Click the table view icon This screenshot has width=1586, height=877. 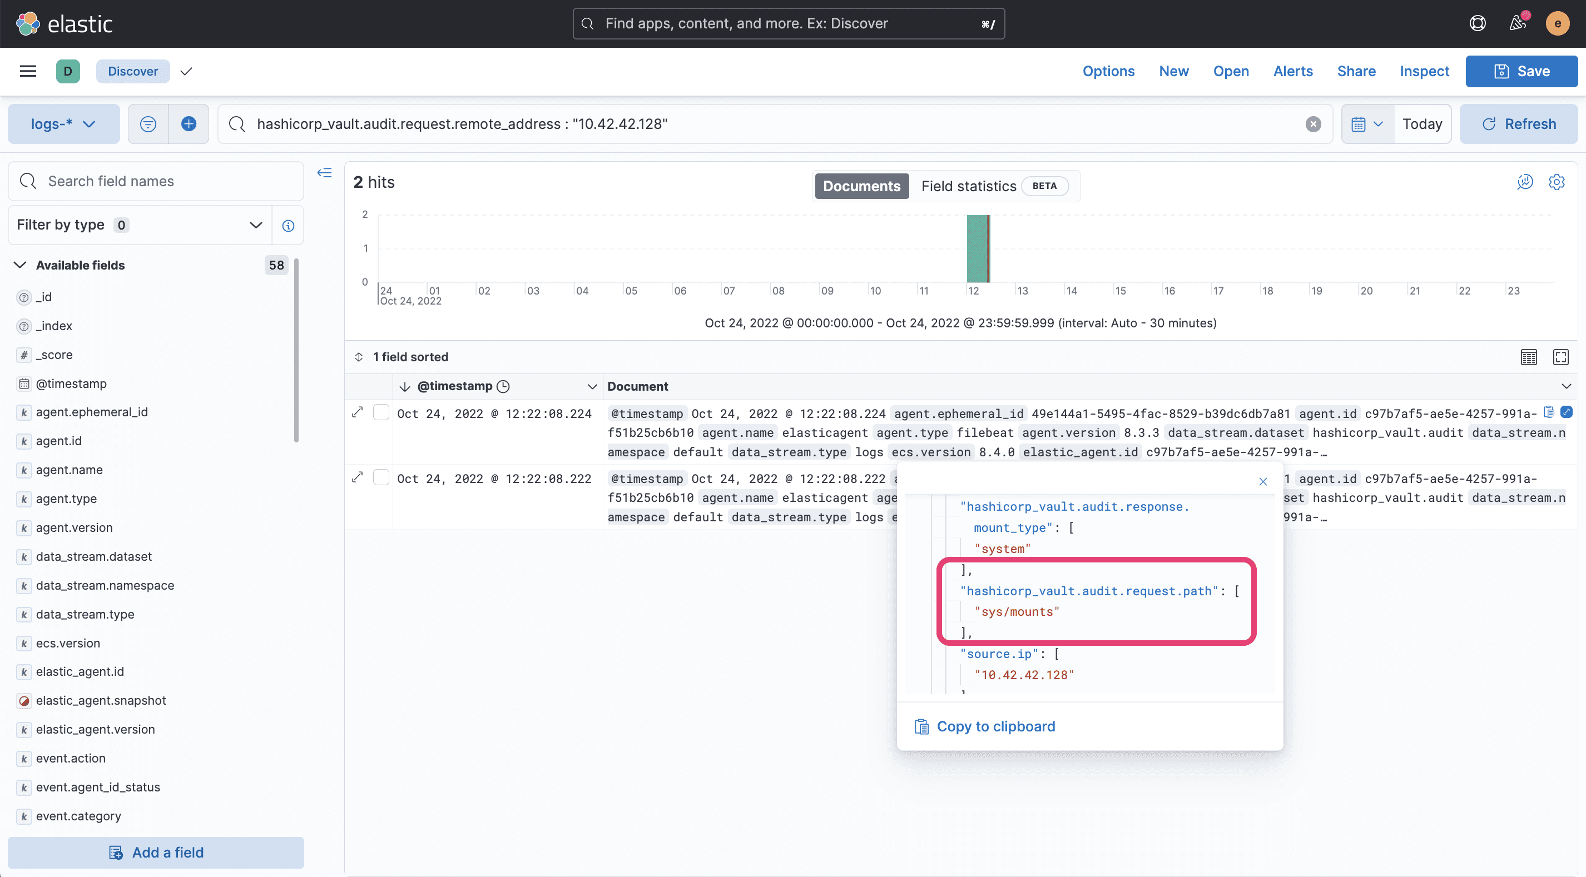[x=1530, y=356]
